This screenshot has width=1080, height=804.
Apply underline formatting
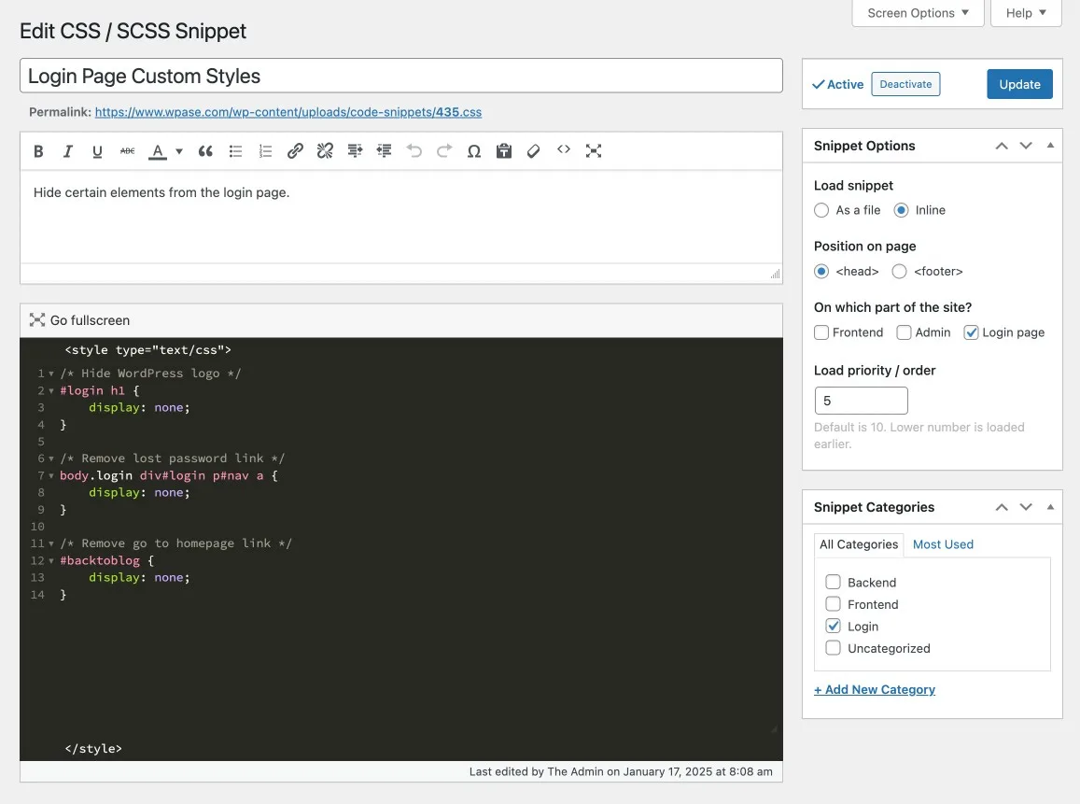coord(97,151)
